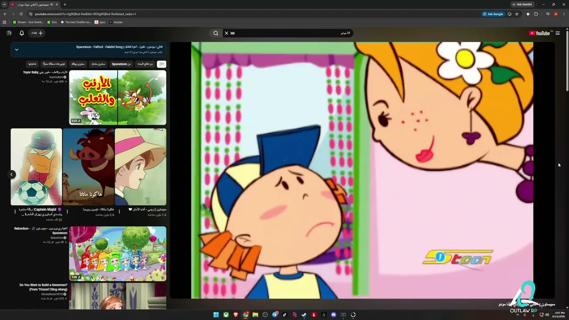Viewport: 569px width, 320px height.
Task: Go back in browser history
Action: point(5,14)
